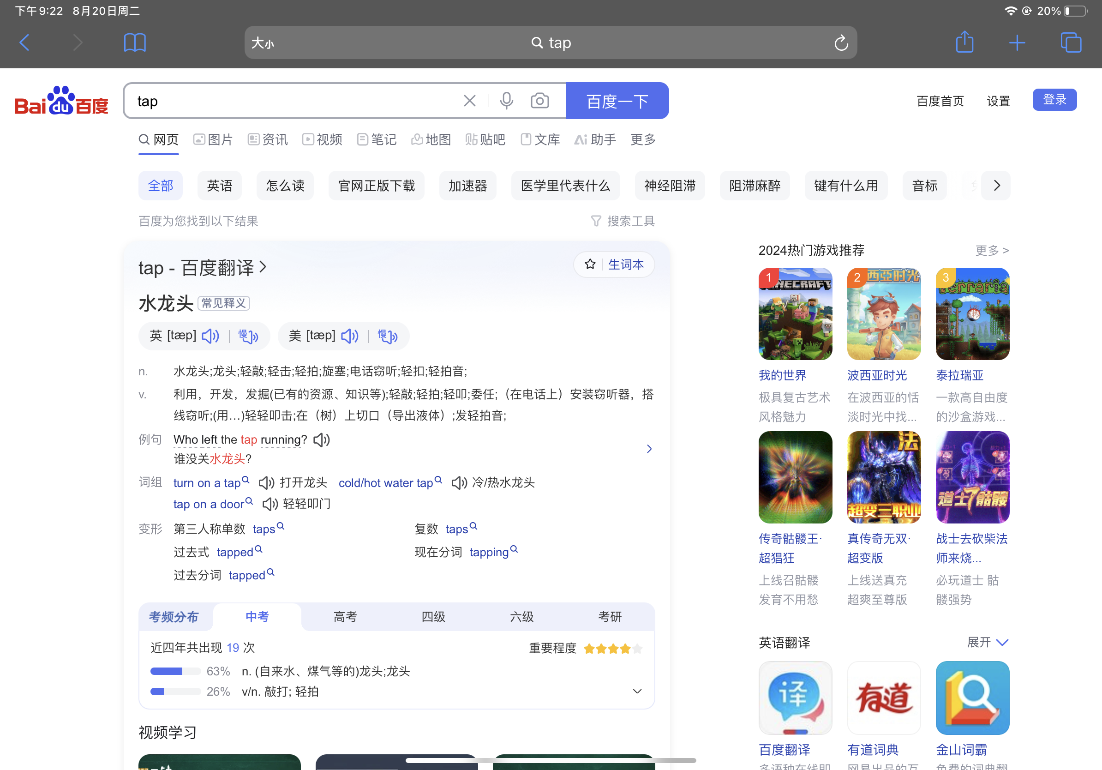Show all tabs overview icon
1102x770 pixels.
coord(1071,43)
